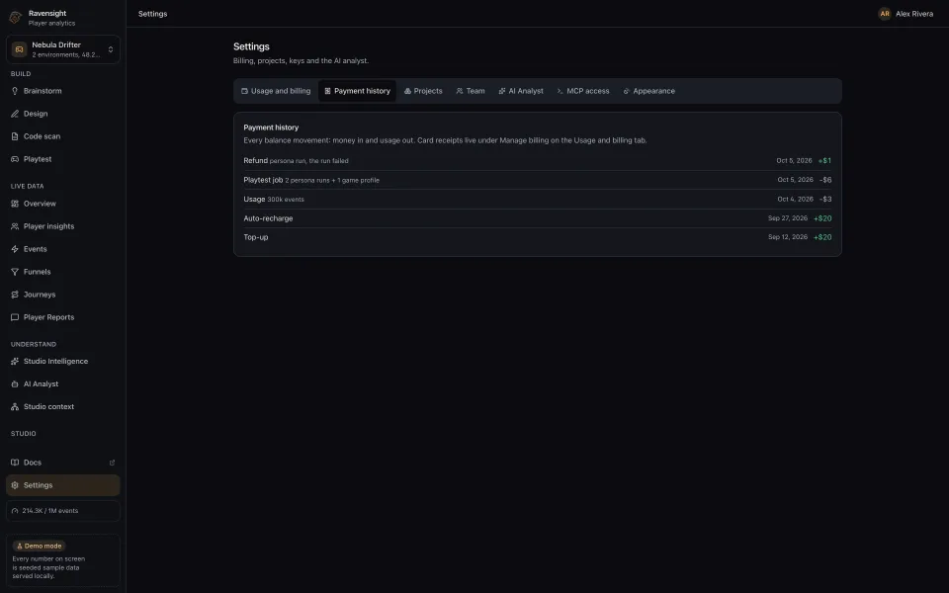Click the Playtest job row label
Viewport: 949px width, 593px height.
[311, 180]
